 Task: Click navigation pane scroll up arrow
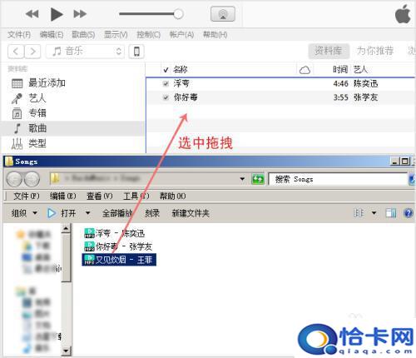[x=66, y=228]
